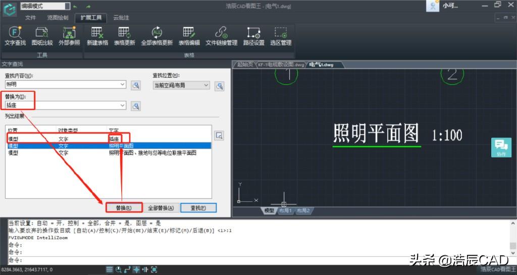Toggle the lineweight status bar icon
The height and width of the screenshot is (275, 517).
(145, 269)
